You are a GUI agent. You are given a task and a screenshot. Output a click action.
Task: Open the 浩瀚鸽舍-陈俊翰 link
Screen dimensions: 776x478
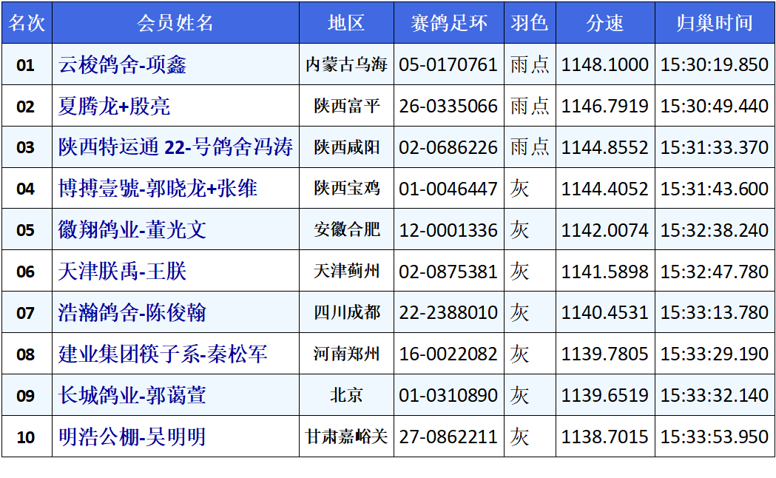(132, 313)
